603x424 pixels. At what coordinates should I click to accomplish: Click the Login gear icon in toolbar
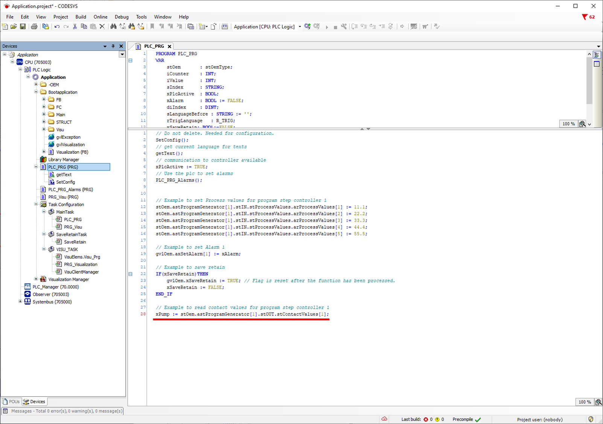click(x=308, y=26)
